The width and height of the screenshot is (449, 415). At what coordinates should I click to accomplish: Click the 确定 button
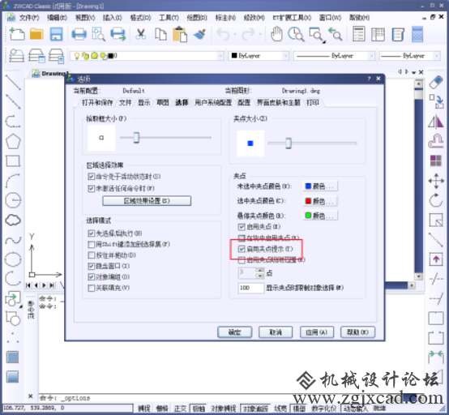pyautogui.click(x=234, y=332)
